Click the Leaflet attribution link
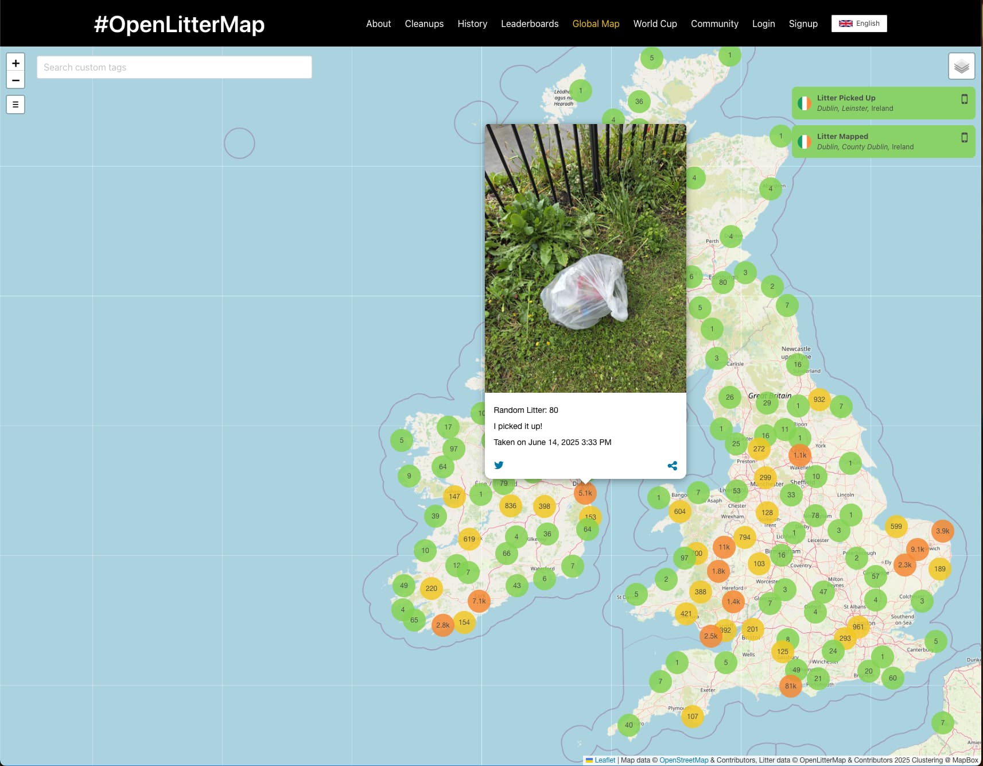The width and height of the screenshot is (983, 766). pyautogui.click(x=605, y=760)
